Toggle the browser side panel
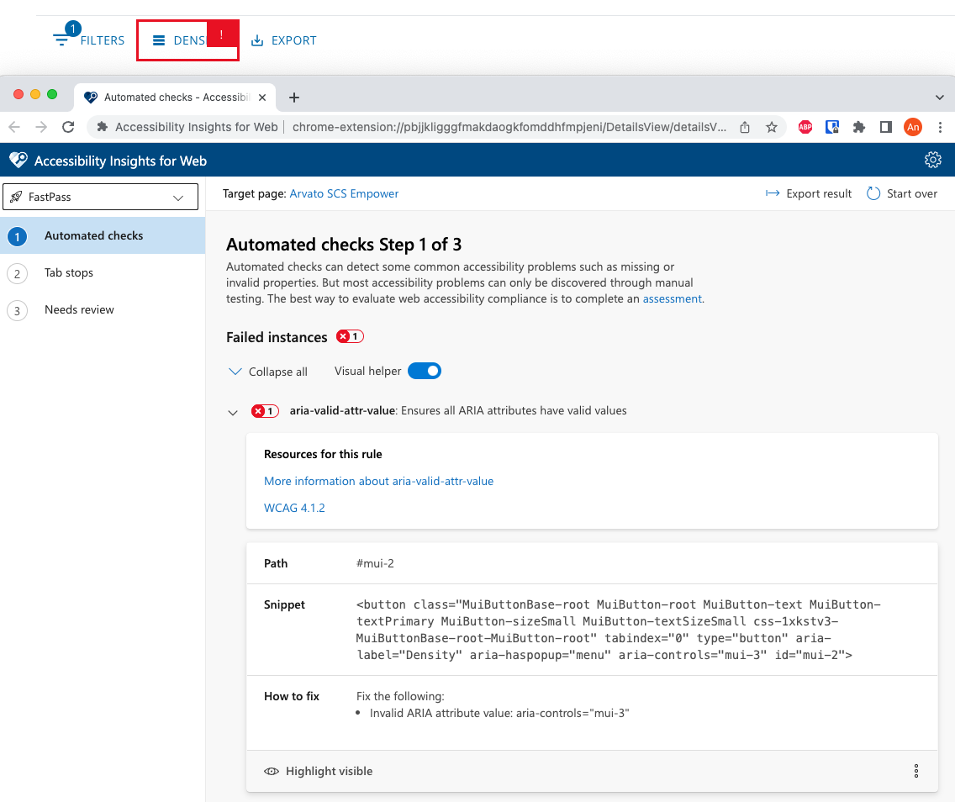The width and height of the screenshot is (955, 802). click(x=885, y=127)
